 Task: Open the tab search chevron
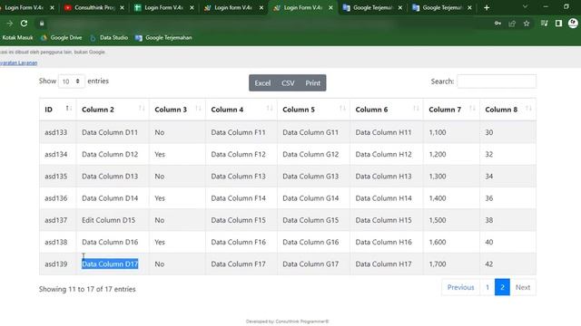click(525, 6)
